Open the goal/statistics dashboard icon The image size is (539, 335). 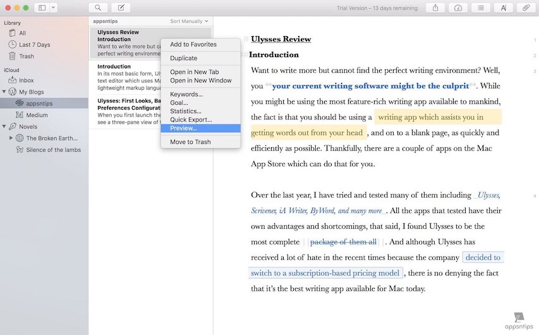(458, 8)
